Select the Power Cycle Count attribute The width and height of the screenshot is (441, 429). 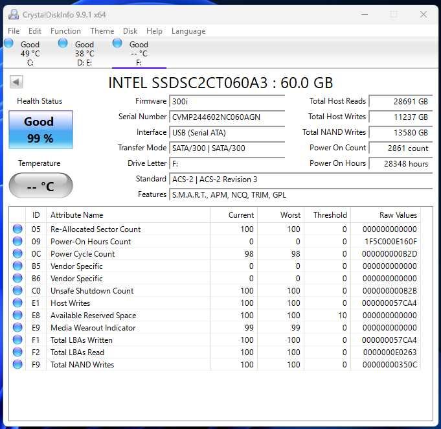point(83,254)
